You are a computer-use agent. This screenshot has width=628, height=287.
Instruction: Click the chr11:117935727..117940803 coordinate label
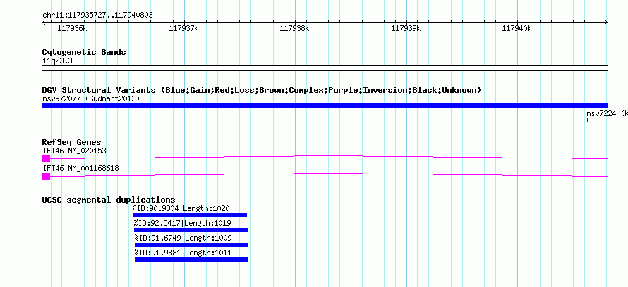click(x=97, y=15)
